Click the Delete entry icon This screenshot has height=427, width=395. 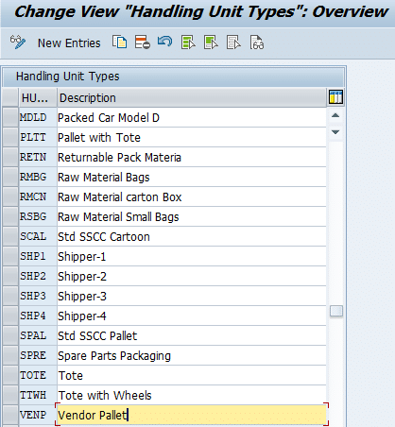(143, 43)
